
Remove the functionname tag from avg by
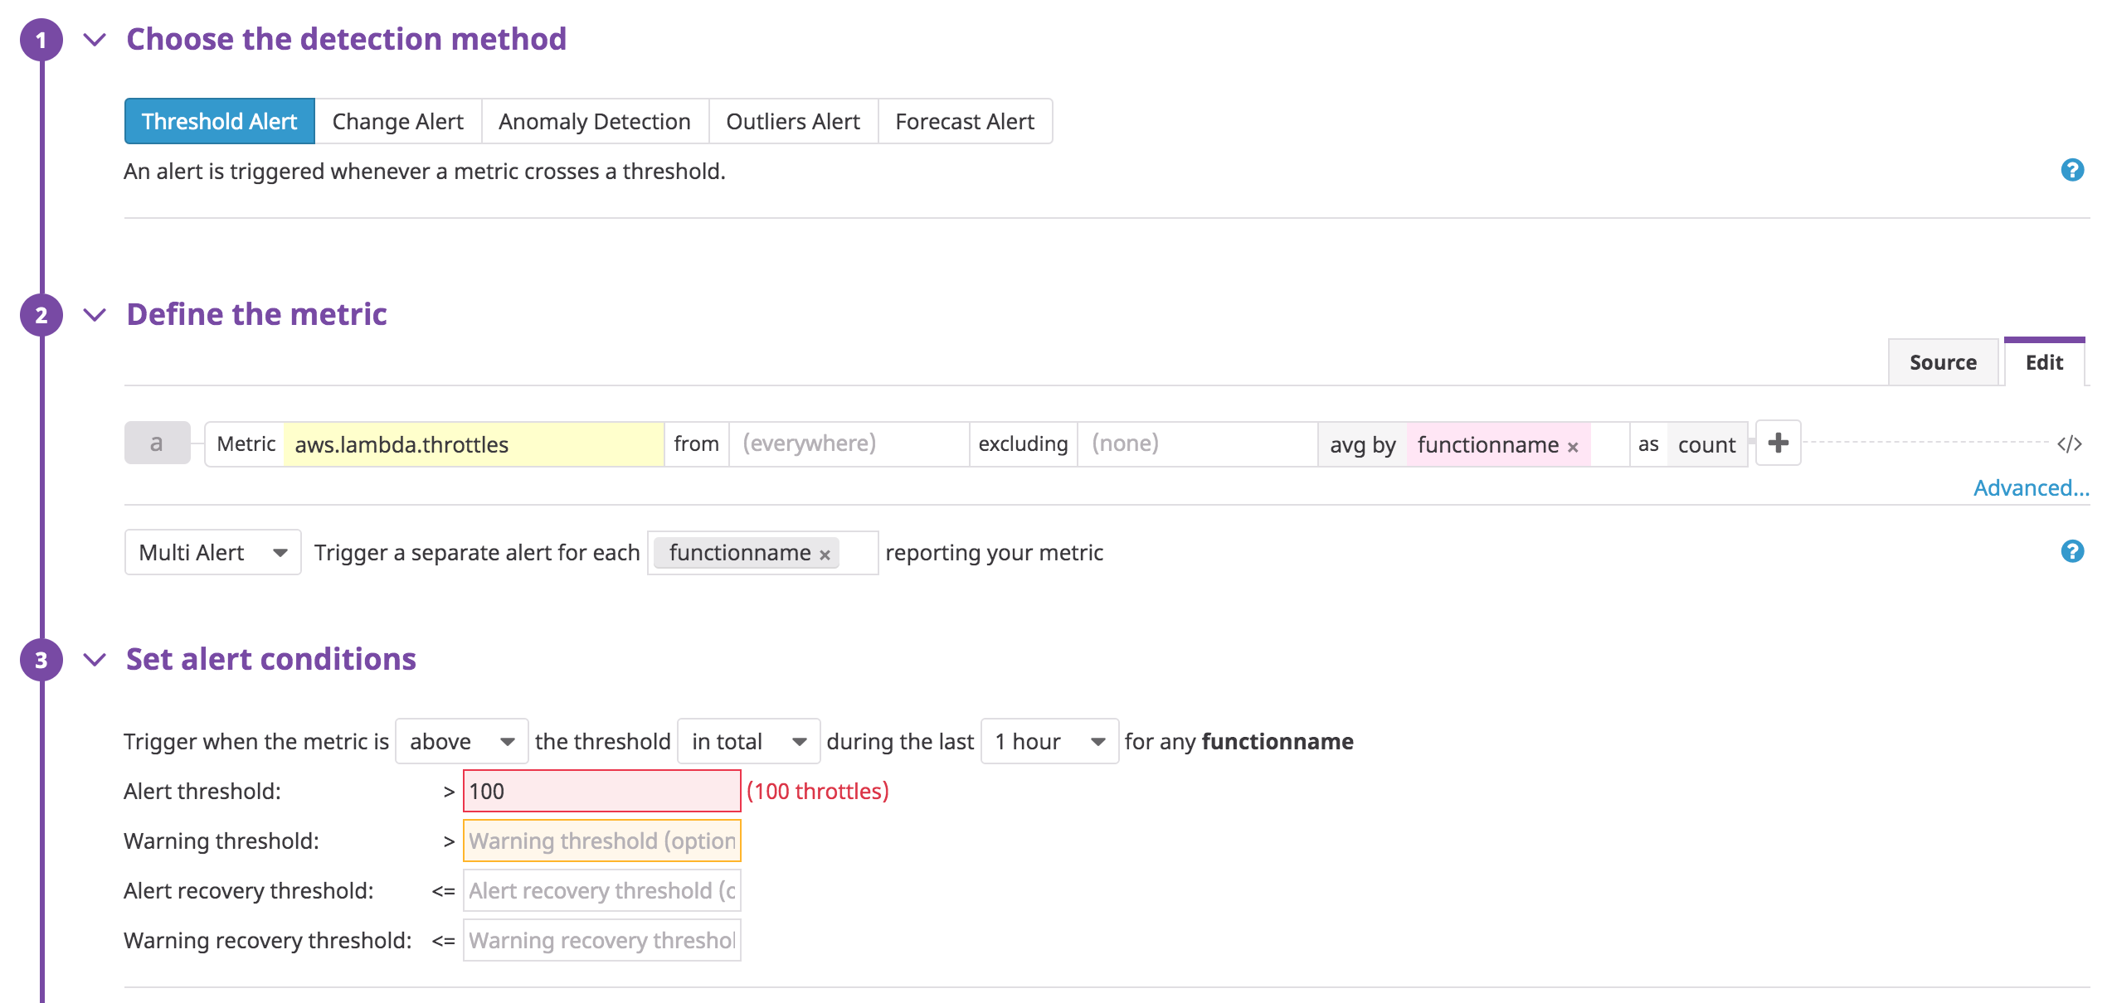click(x=1574, y=446)
